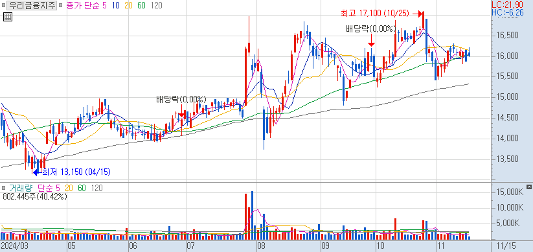Click the 2024/03 date axis label

[x=14, y=246]
